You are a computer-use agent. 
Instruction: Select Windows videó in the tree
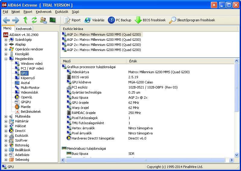click(x=32, y=64)
